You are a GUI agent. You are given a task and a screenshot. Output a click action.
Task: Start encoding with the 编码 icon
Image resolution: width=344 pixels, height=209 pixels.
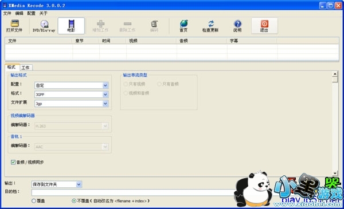154,26
